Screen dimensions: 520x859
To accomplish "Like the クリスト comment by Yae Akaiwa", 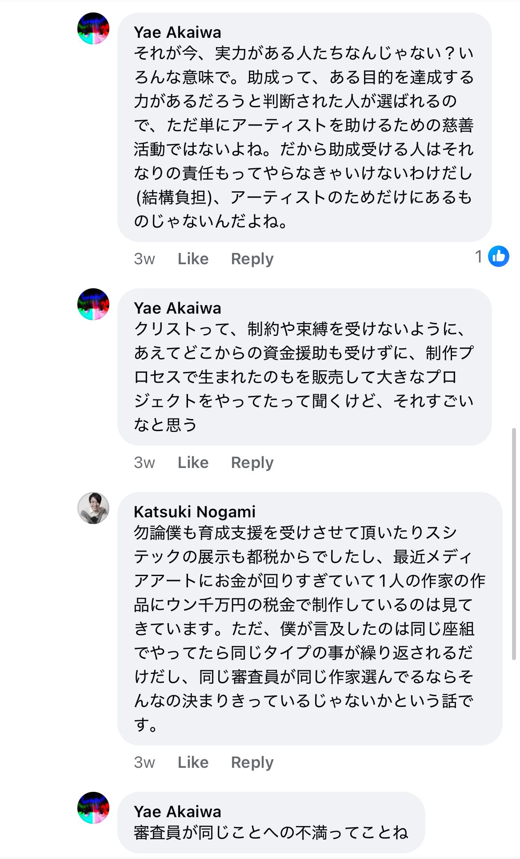I will [193, 463].
